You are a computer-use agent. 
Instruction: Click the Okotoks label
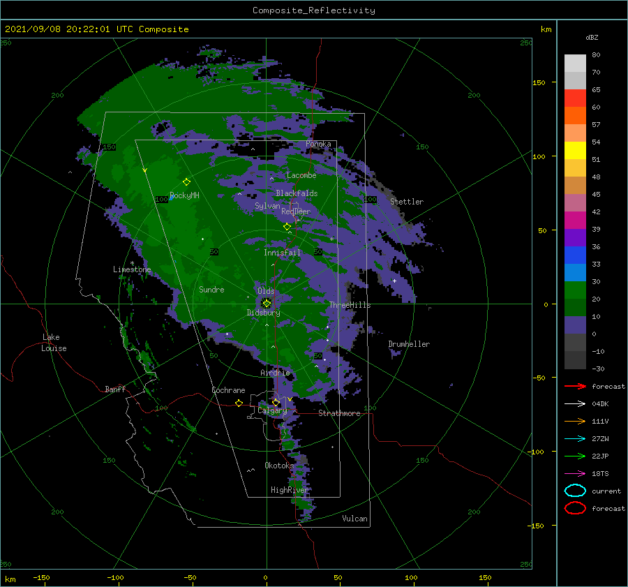point(279,466)
